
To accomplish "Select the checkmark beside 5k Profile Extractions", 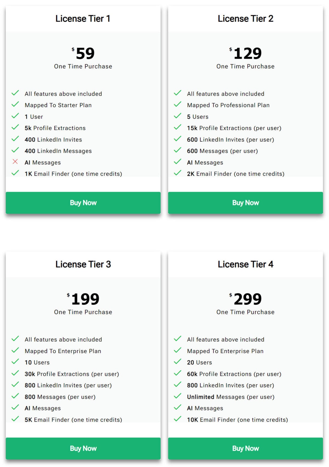I will click(15, 128).
